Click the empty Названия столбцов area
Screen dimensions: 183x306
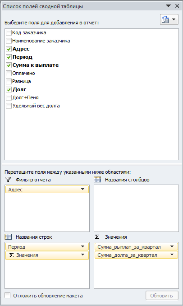(x=136, y=208)
